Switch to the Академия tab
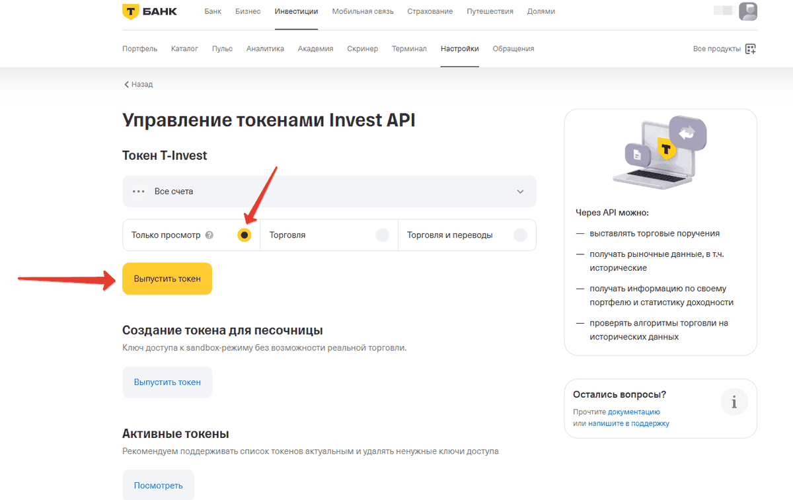793x500 pixels. pyautogui.click(x=315, y=49)
